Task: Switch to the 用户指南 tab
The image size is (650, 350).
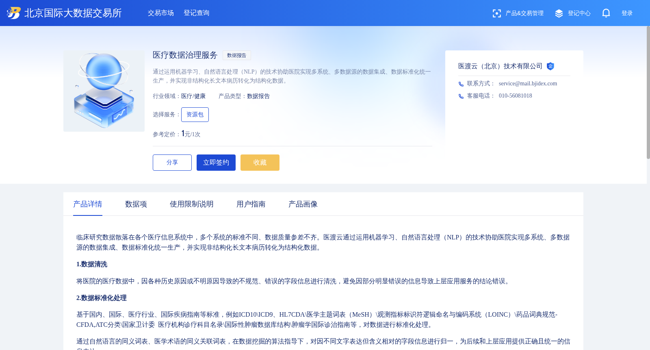Action: (251, 204)
